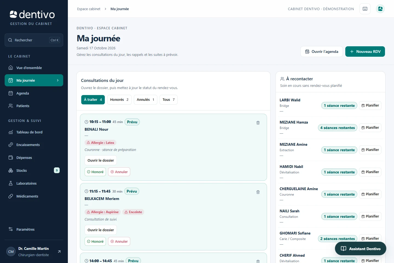Click Planifier for MEZIANE Hamza

pos(370,128)
